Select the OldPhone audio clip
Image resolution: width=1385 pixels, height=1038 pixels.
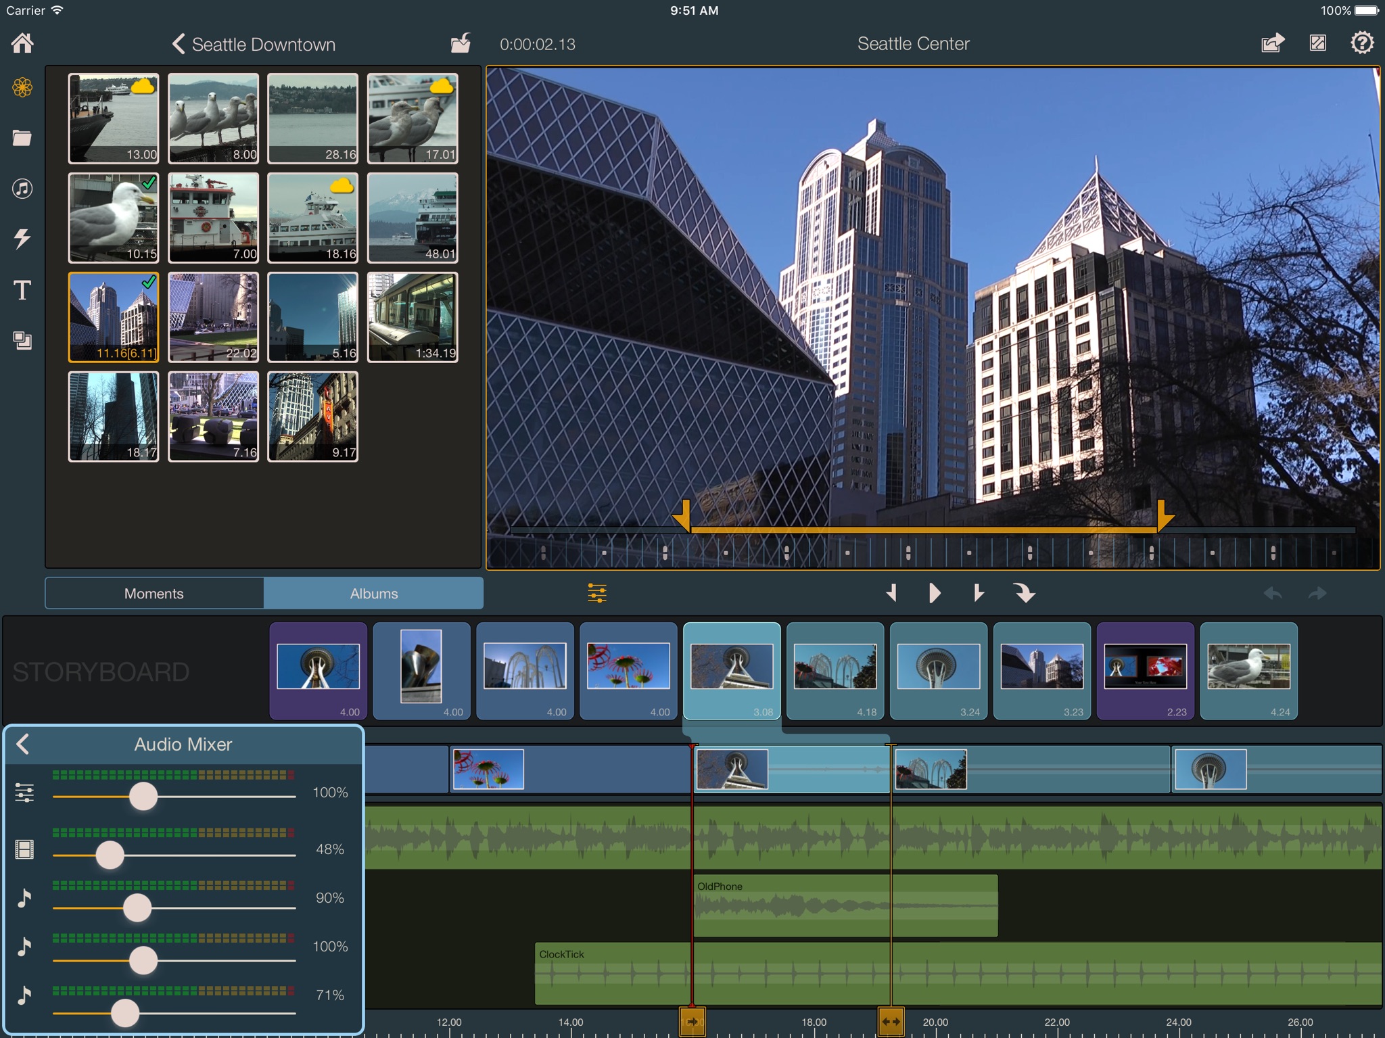(x=845, y=905)
